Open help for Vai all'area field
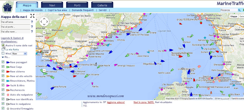 pyautogui.click(x=32, y=22)
